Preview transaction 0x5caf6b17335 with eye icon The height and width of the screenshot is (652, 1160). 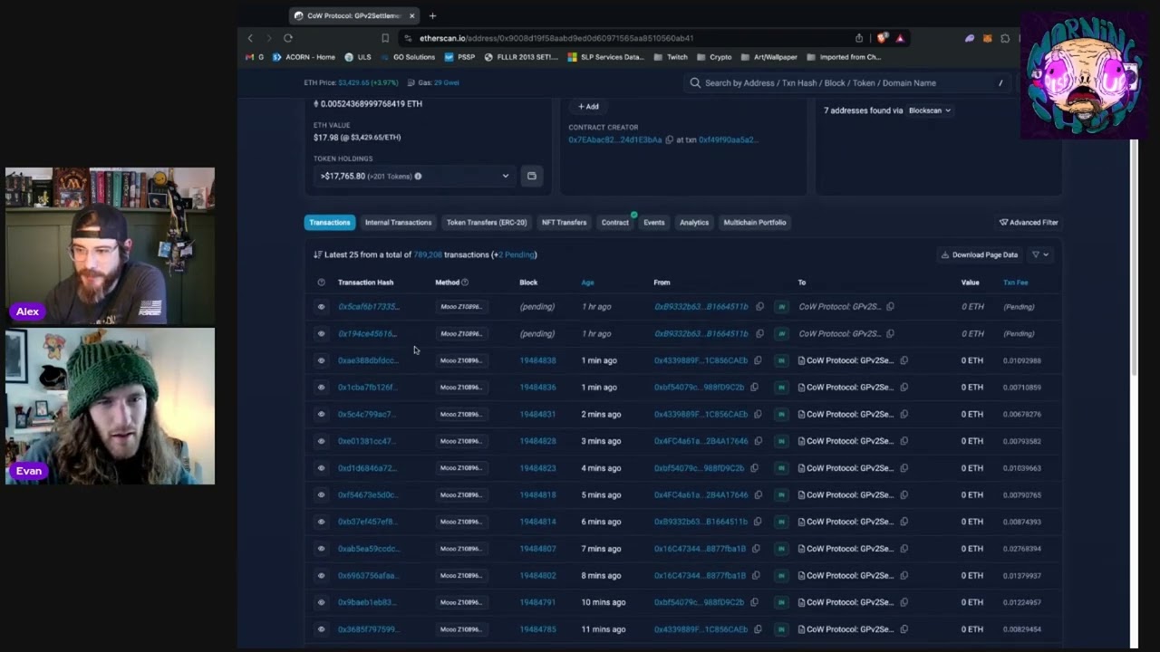pos(321,307)
